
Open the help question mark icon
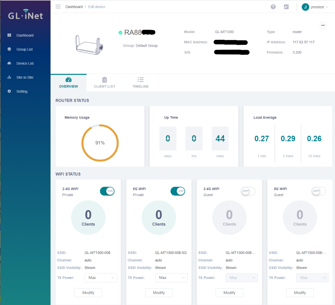(x=273, y=7)
